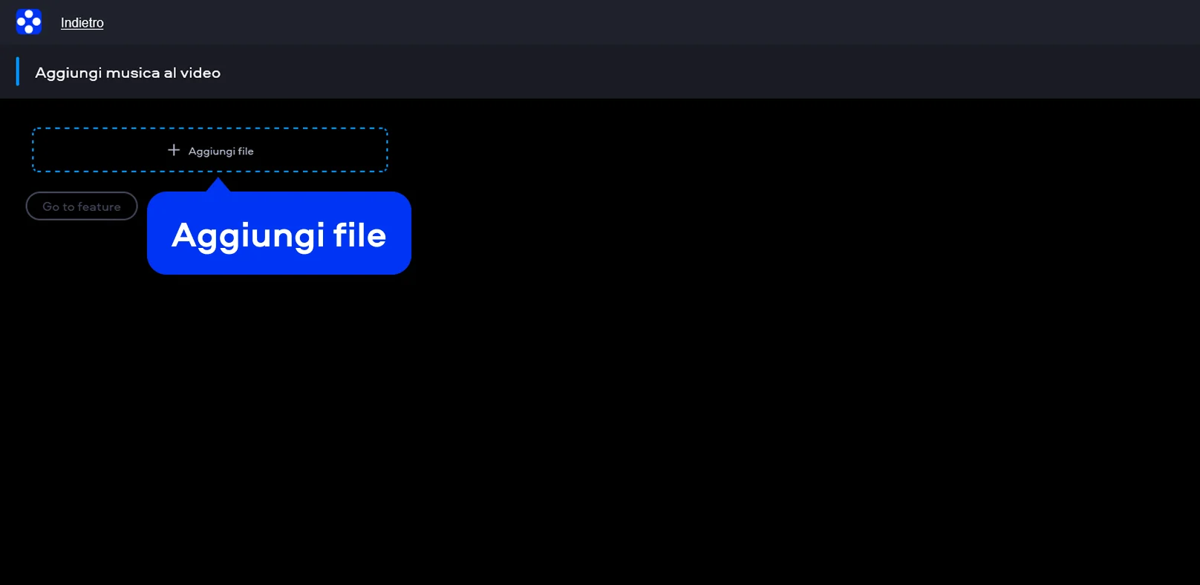The image size is (1200, 585).
Task: Click the Go to feature button
Action: [82, 206]
